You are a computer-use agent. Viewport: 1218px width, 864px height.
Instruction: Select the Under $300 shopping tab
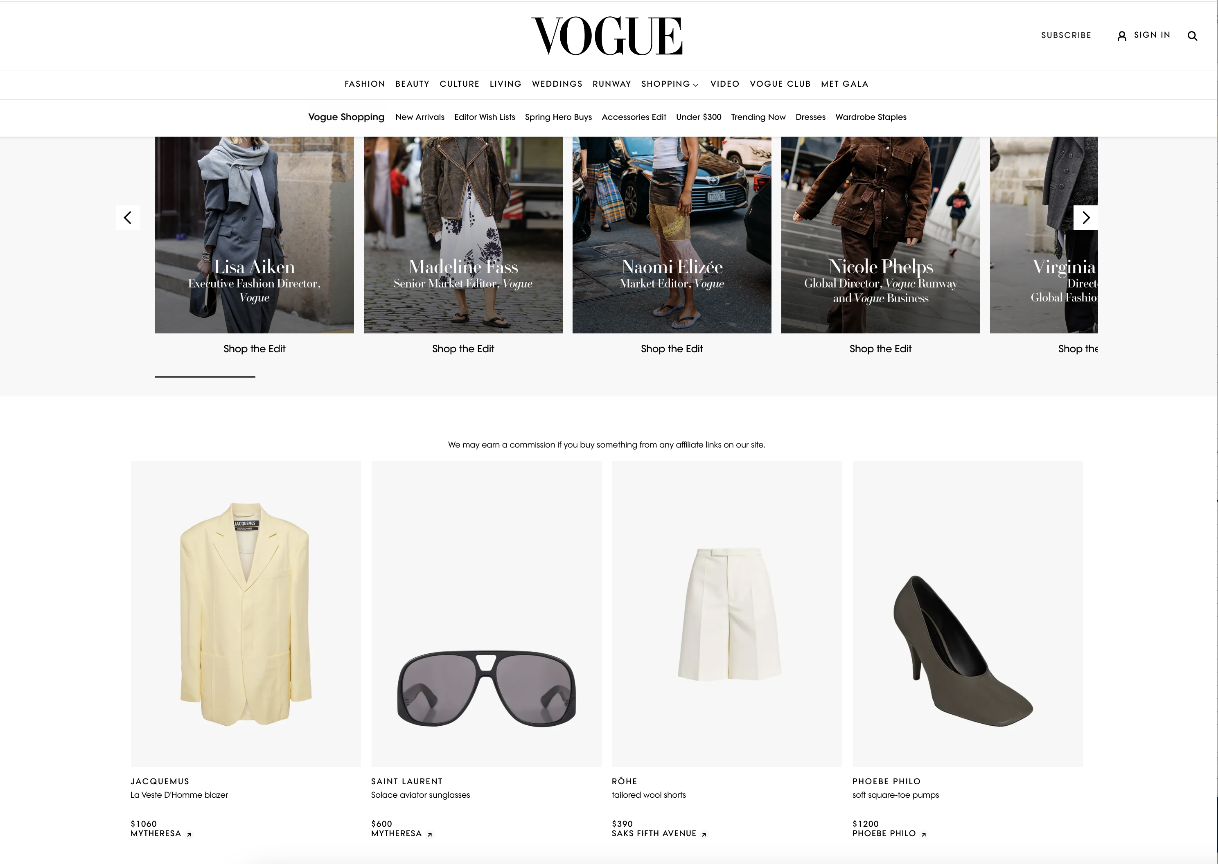click(698, 117)
